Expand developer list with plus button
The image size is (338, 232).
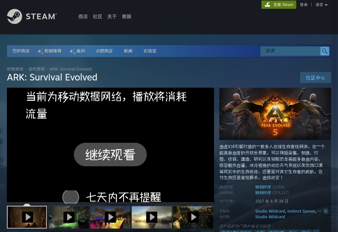tap(326, 211)
